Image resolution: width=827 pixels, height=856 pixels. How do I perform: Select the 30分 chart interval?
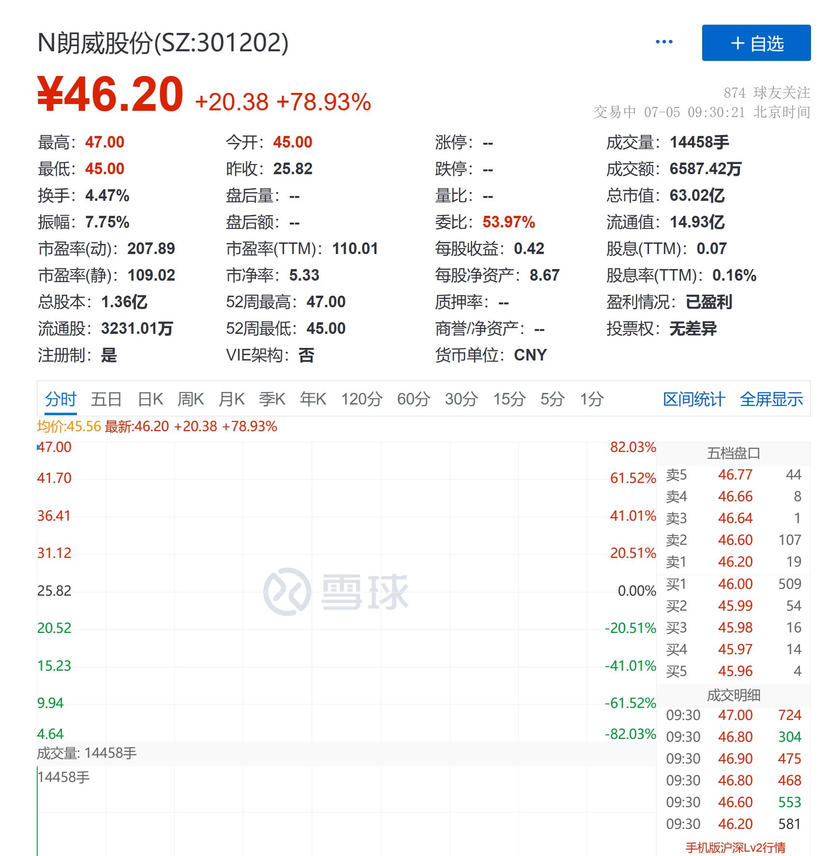tap(462, 400)
